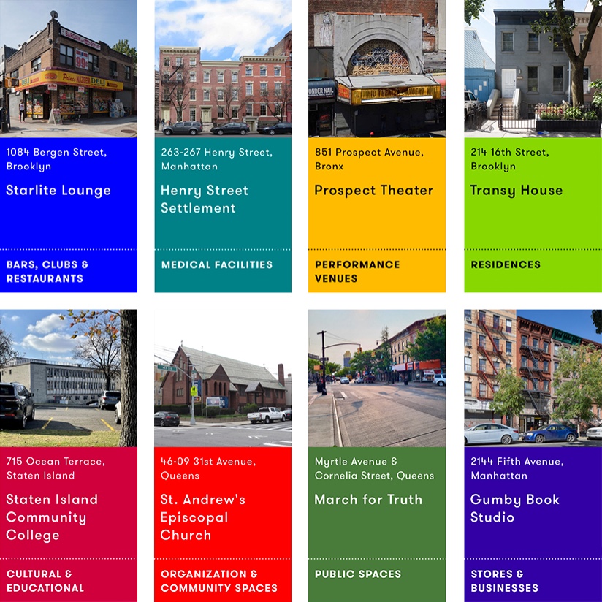Click the Cultural & Educational category
Viewport: 602px width, 602px height.
pyautogui.click(x=45, y=581)
